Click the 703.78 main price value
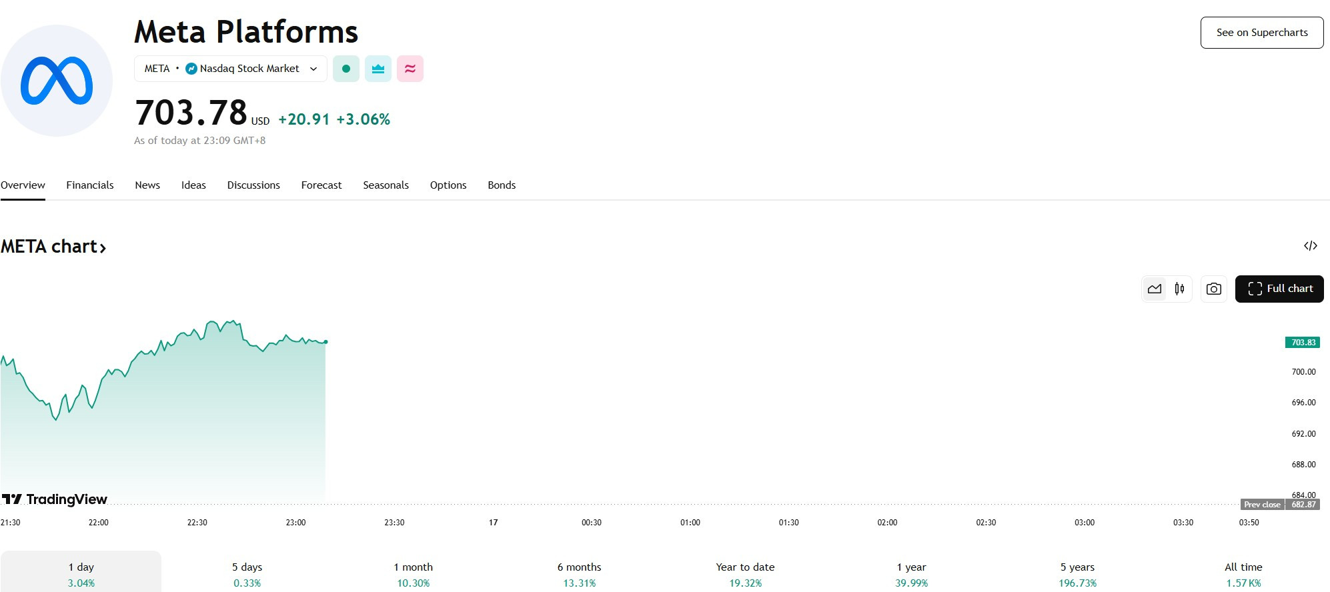The height and width of the screenshot is (592, 1330). click(x=191, y=113)
